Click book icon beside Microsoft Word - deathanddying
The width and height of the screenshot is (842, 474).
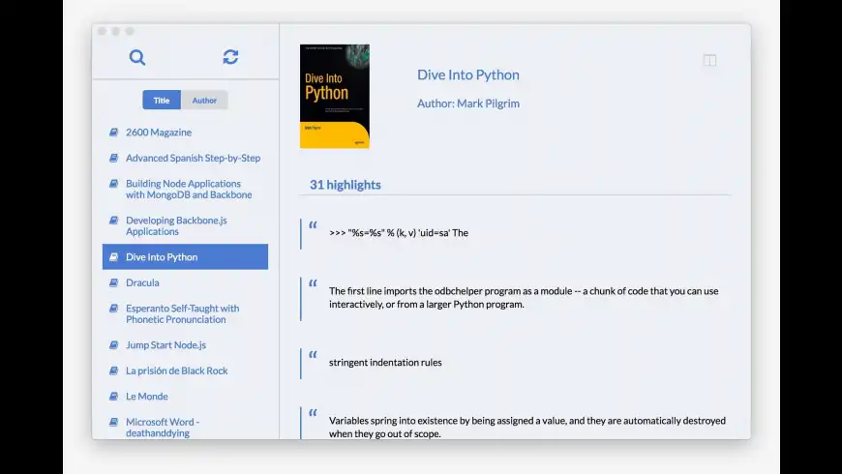(x=113, y=422)
